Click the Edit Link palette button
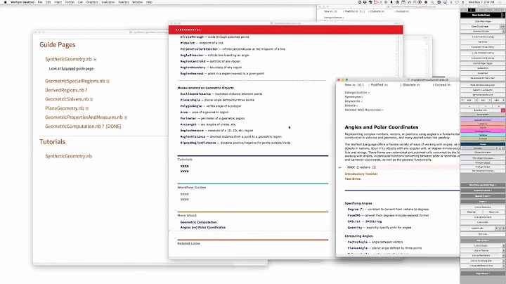Viewport: 506px width, 284px height. [482, 234]
